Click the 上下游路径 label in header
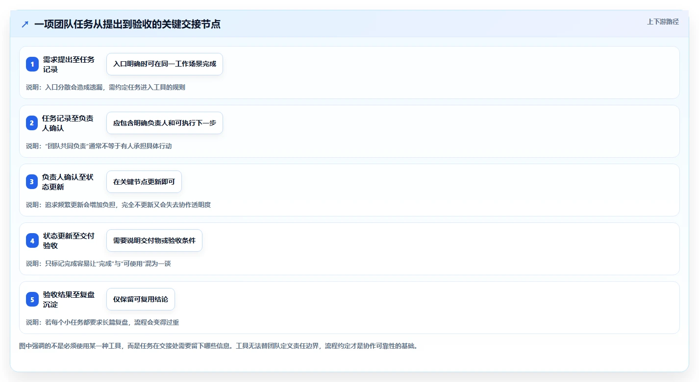The image size is (699, 382). point(663,22)
